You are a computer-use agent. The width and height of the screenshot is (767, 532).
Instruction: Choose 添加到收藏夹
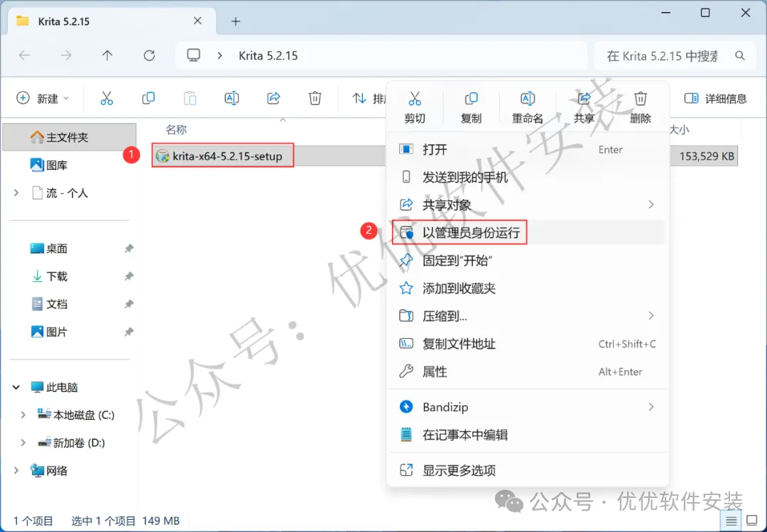(528, 288)
